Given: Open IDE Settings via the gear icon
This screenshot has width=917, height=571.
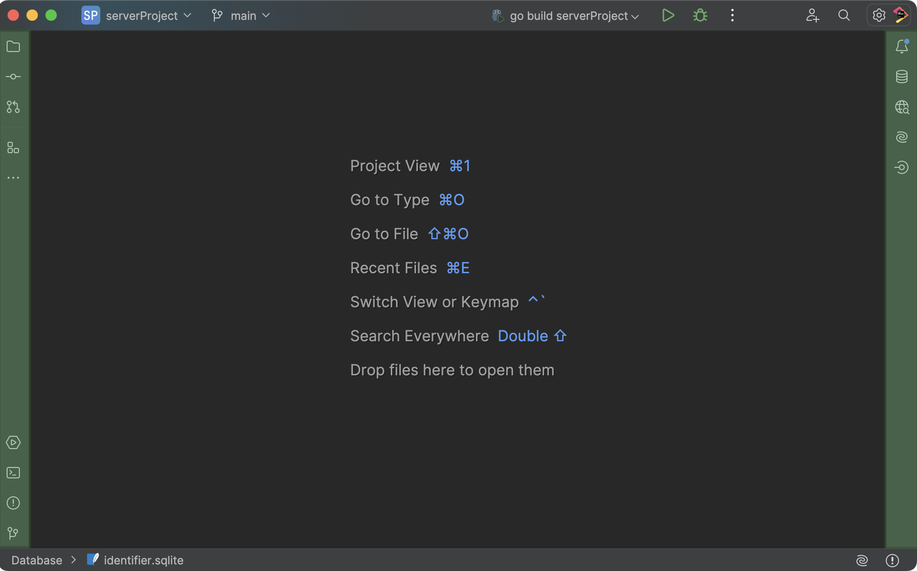Looking at the screenshot, I should pyautogui.click(x=879, y=15).
